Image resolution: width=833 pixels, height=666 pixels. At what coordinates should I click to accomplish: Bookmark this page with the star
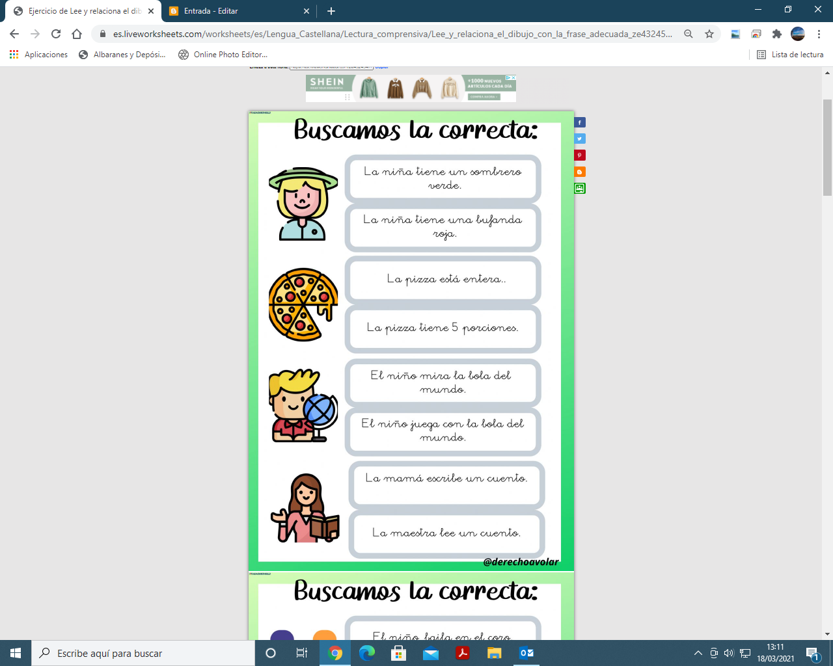[x=709, y=34]
